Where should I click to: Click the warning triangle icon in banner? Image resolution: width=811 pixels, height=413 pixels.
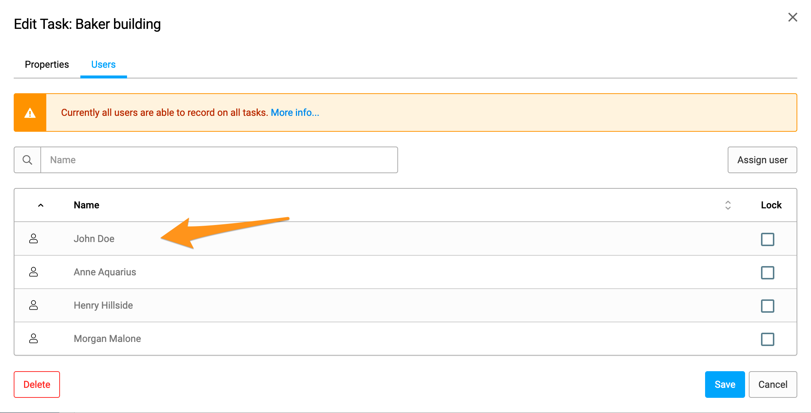pos(30,113)
